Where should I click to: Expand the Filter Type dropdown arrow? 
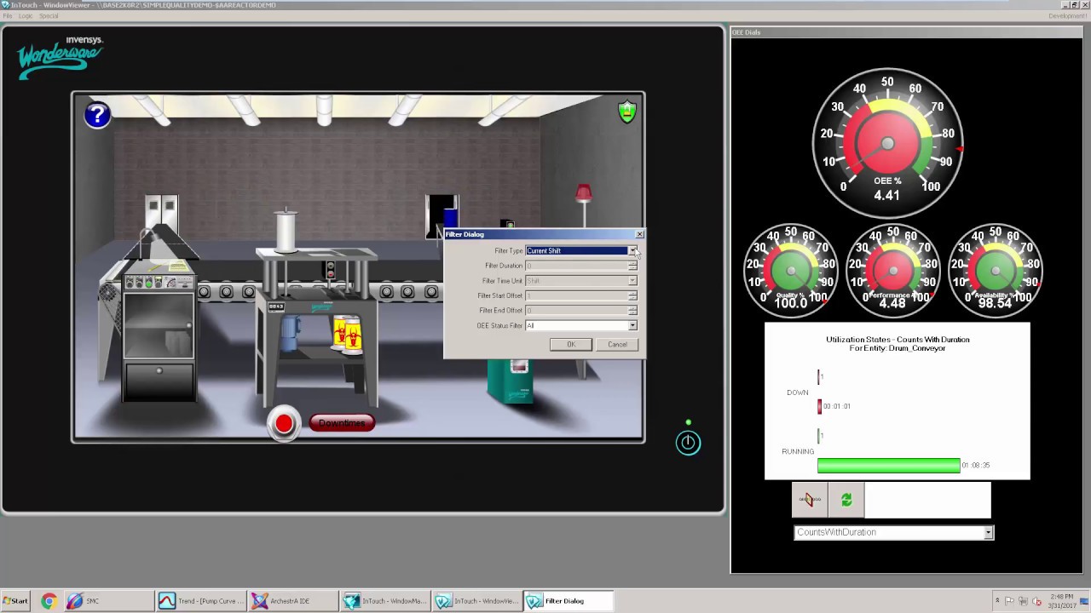[632, 251]
